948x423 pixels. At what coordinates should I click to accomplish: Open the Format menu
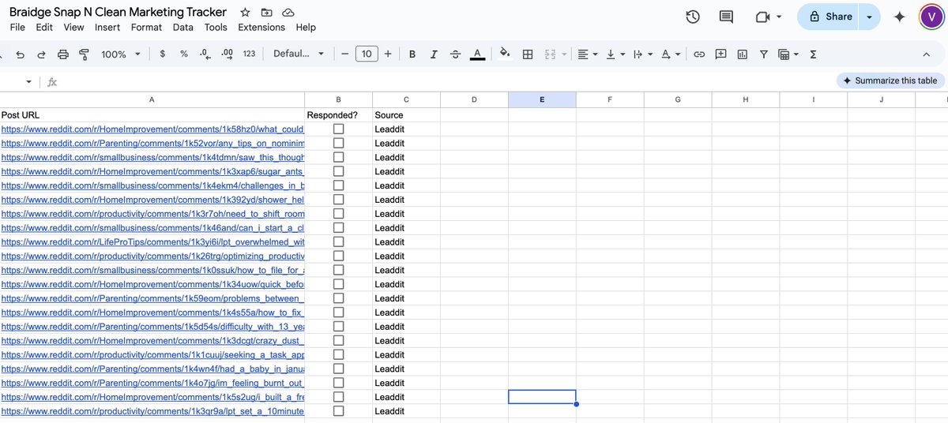point(146,27)
